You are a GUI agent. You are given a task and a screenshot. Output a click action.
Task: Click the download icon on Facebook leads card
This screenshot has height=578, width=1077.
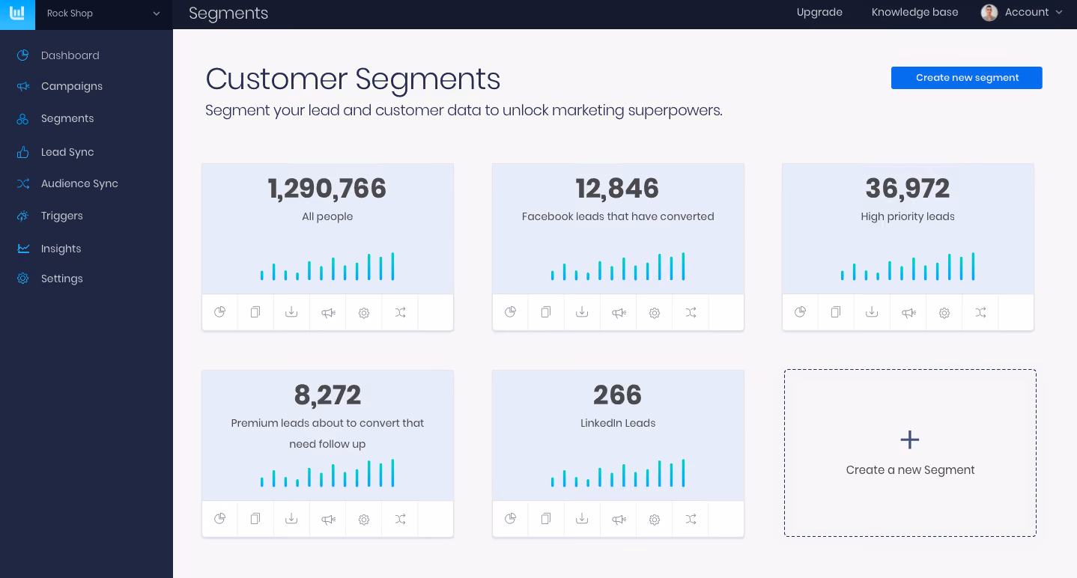[582, 312]
